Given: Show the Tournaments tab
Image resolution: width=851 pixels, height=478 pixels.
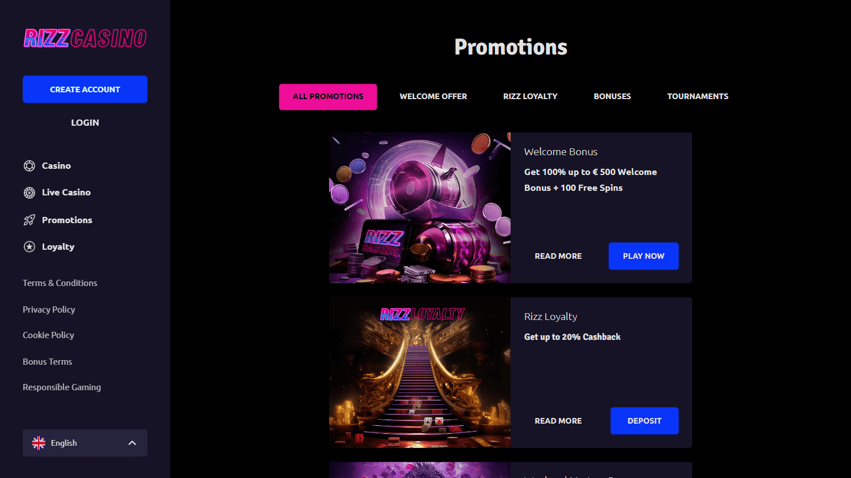Looking at the screenshot, I should tap(698, 97).
